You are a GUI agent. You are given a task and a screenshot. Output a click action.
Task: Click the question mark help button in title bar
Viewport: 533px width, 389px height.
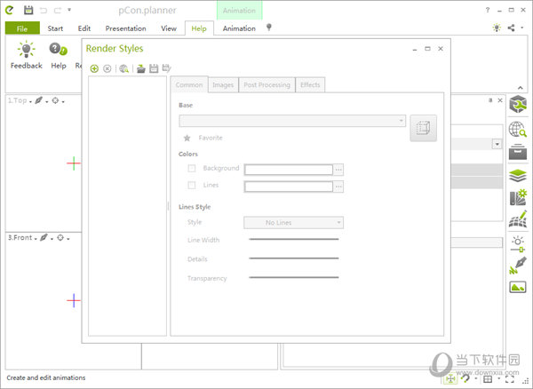[488, 10]
